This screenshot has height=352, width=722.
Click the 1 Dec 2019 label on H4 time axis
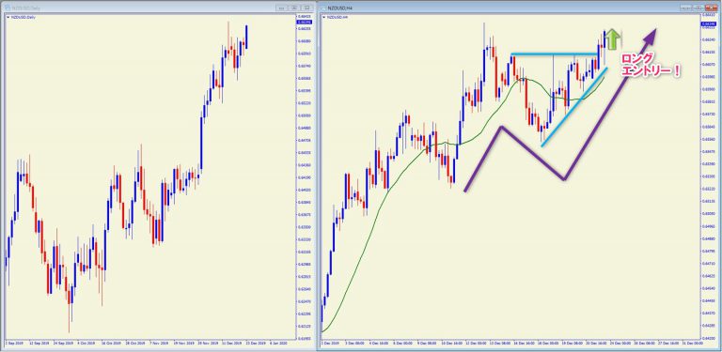pyautogui.click(x=330, y=343)
